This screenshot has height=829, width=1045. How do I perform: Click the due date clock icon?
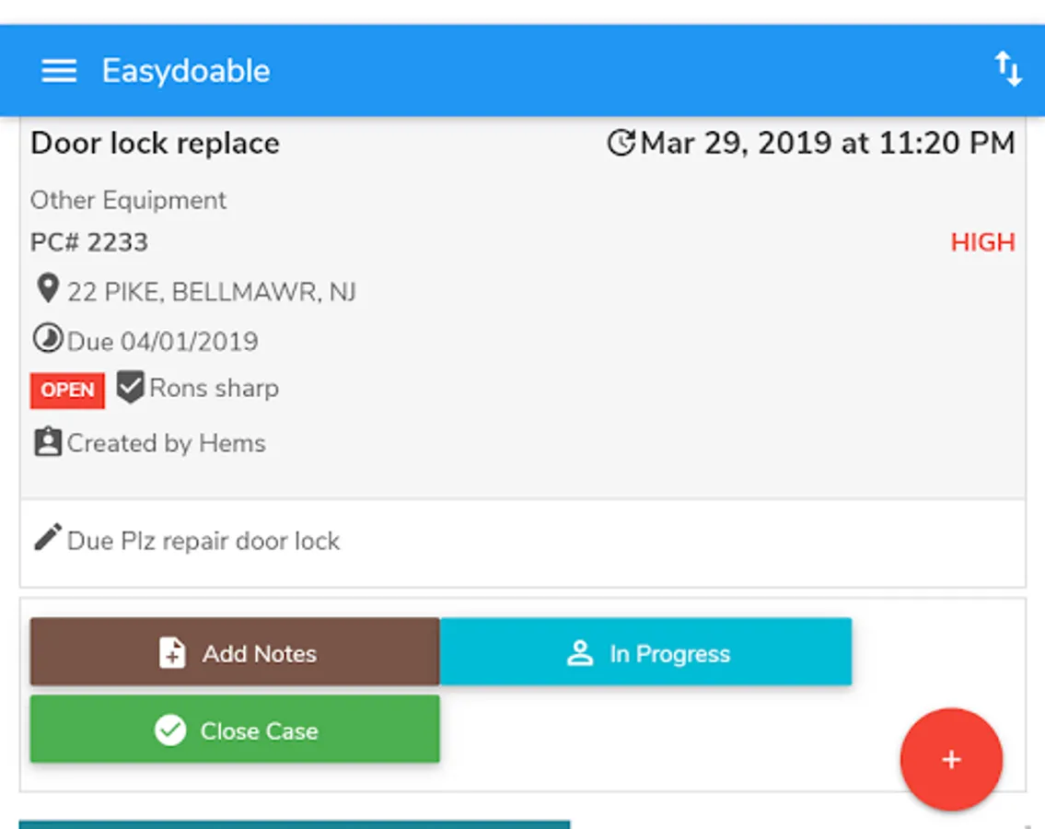pos(46,340)
